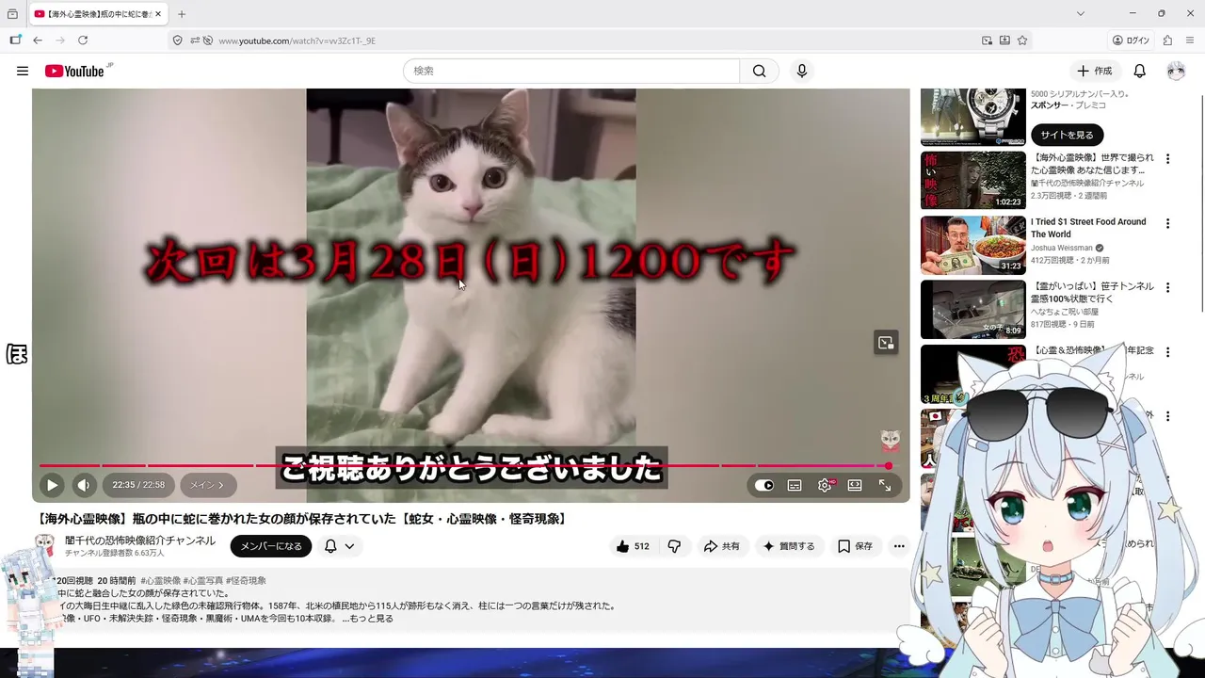Open the 笹子トンネル video thumbnail
Viewport: 1205px width, 678px height.
pos(972,309)
